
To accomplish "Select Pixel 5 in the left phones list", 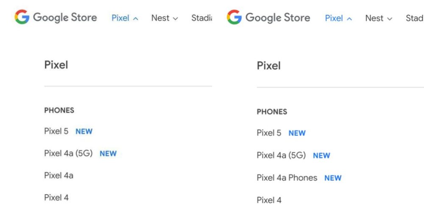I will click(56, 131).
